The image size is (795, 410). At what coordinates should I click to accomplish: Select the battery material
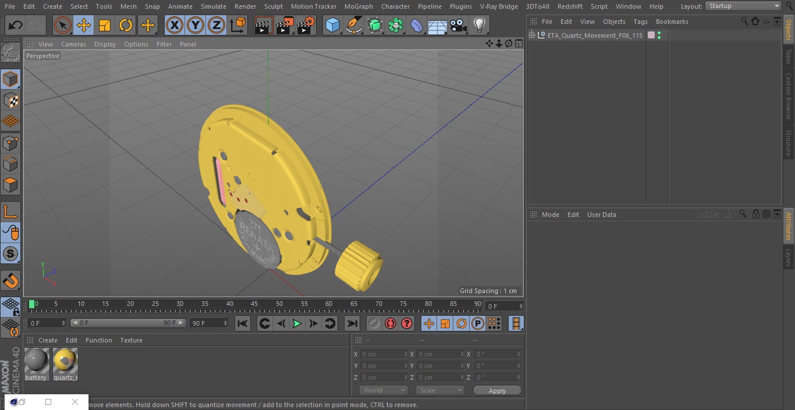pos(36,364)
